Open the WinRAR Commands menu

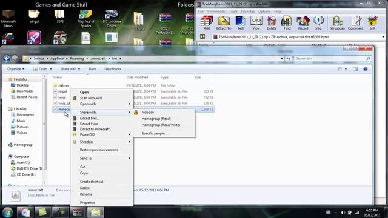pyautogui.click(x=216, y=12)
